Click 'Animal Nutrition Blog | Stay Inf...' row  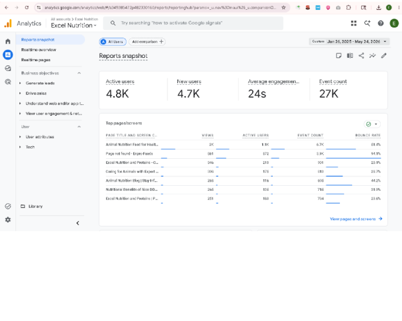(243, 181)
